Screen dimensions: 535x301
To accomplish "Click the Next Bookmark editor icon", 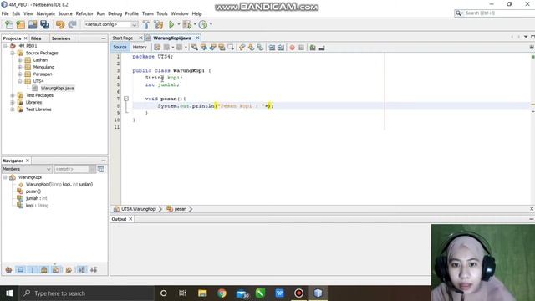I will pos(251,48).
